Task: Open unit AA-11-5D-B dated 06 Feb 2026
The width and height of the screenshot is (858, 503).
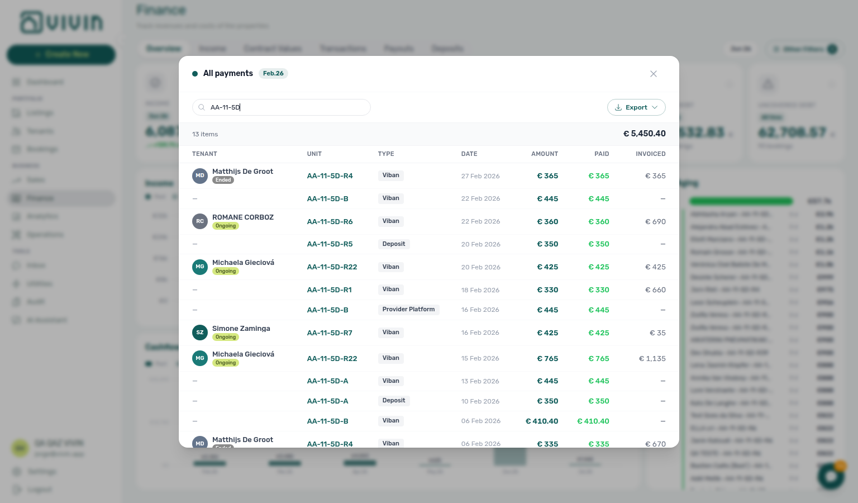Action: pos(327,421)
